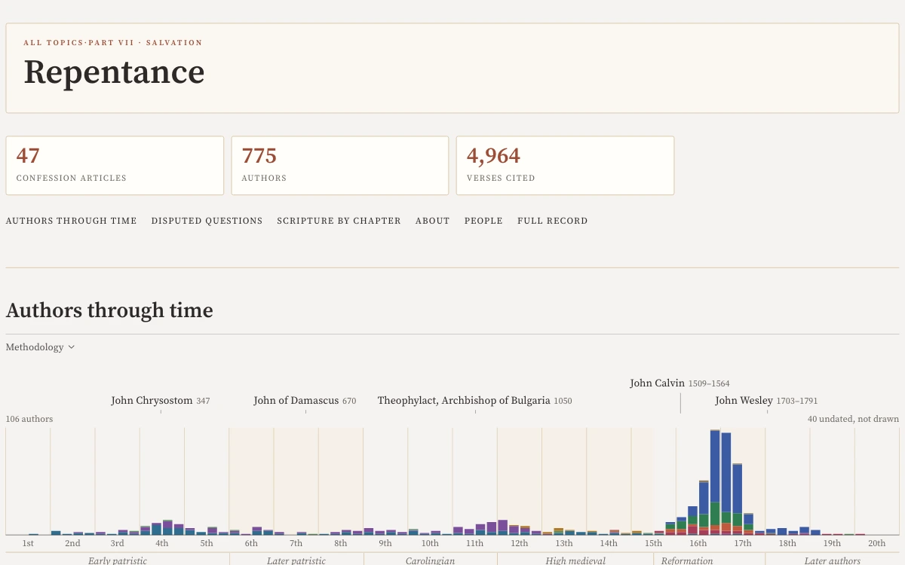Click the High medieval era label

[x=576, y=560]
